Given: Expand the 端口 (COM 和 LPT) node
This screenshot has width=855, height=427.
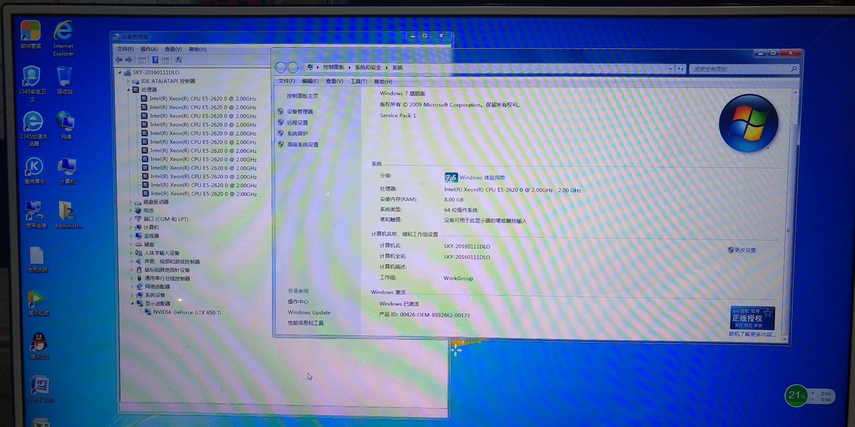Looking at the screenshot, I should click(x=131, y=219).
